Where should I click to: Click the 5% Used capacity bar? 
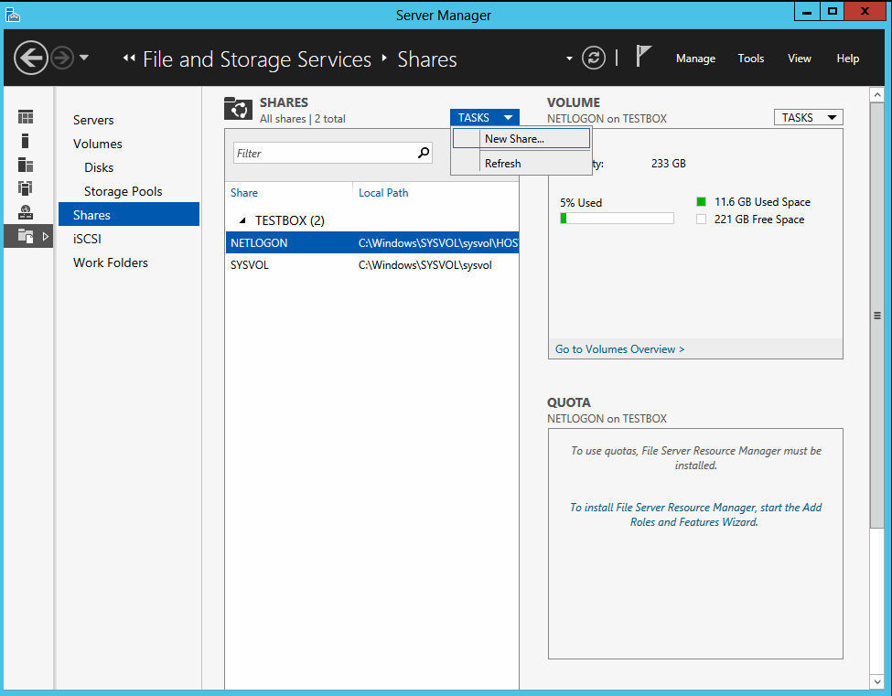pyautogui.click(x=616, y=218)
